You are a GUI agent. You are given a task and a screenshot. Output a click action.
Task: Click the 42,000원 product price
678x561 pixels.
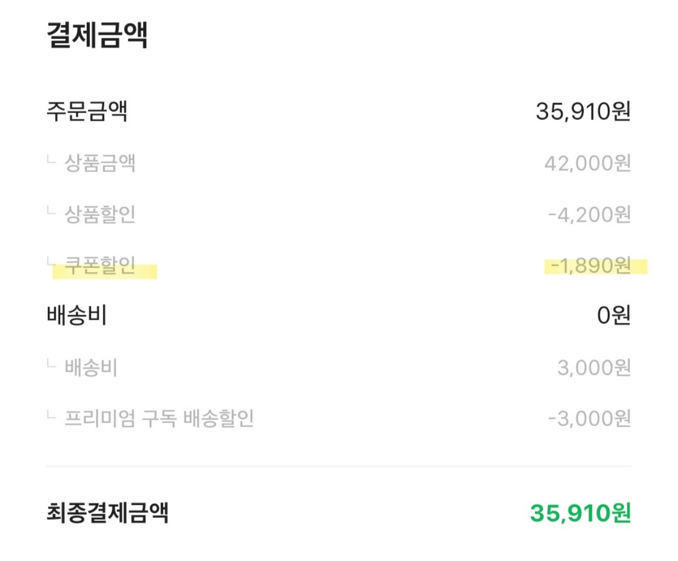click(x=587, y=163)
